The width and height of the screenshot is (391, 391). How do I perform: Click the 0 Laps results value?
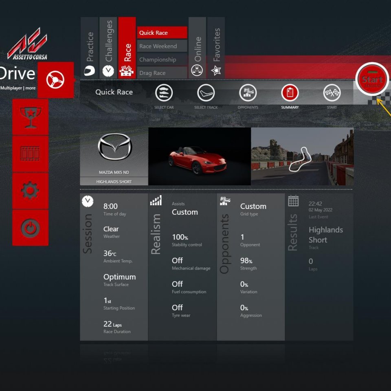pos(311,261)
